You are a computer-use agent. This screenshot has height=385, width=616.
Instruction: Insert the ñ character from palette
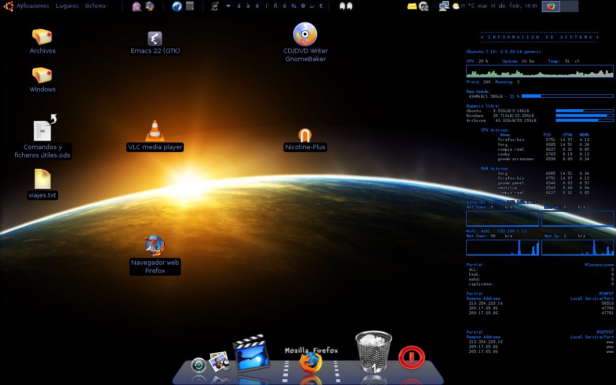[x=276, y=6]
